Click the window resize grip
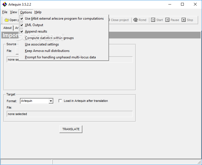Viewport: 202px width, 165px height. (199, 162)
